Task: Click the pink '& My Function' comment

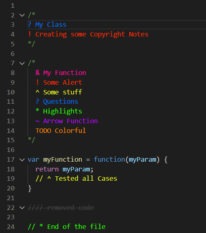Action: (x=61, y=73)
